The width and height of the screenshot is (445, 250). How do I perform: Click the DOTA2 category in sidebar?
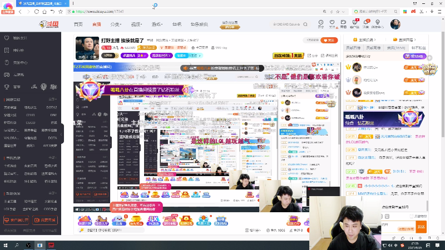(x=52, y=107)
